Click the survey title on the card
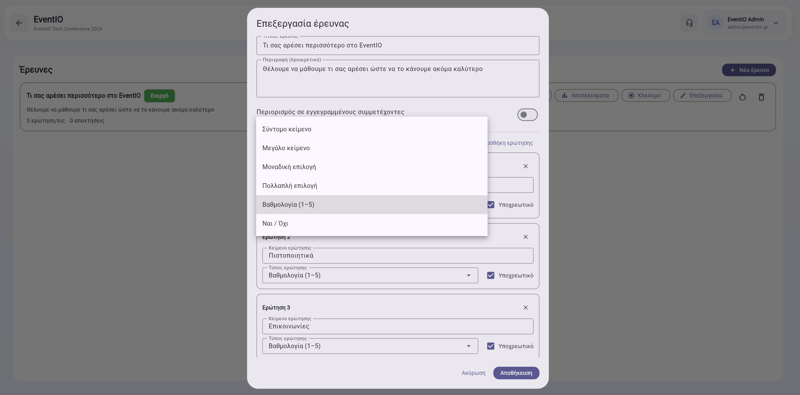 coord(84,96)
